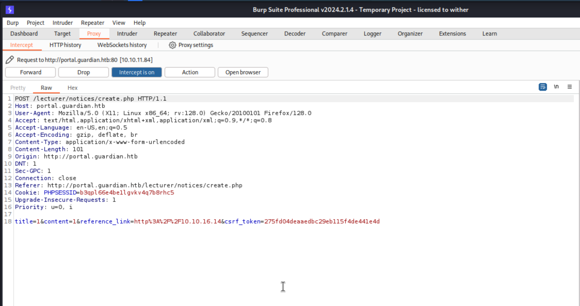Screen dimensions: 580x306
Task: Turn off the Intercept is on toggle
Action: coord(136,72)
